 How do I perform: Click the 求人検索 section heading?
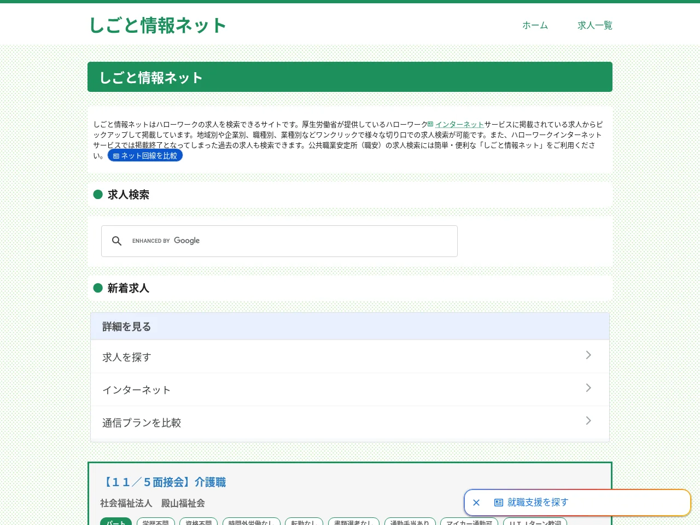[129, 195]
